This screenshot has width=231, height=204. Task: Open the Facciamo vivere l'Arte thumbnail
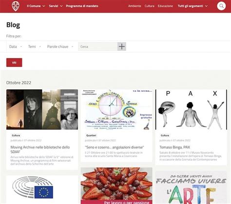tap(191, 187)
